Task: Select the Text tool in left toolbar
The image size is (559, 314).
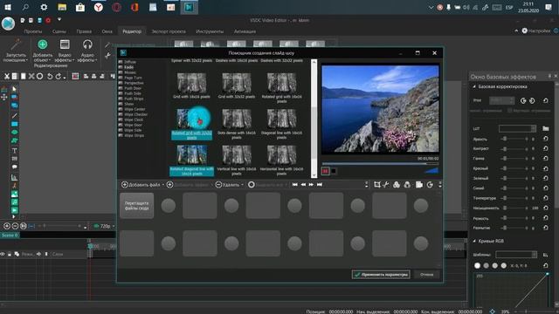Action: pos(14,151)
